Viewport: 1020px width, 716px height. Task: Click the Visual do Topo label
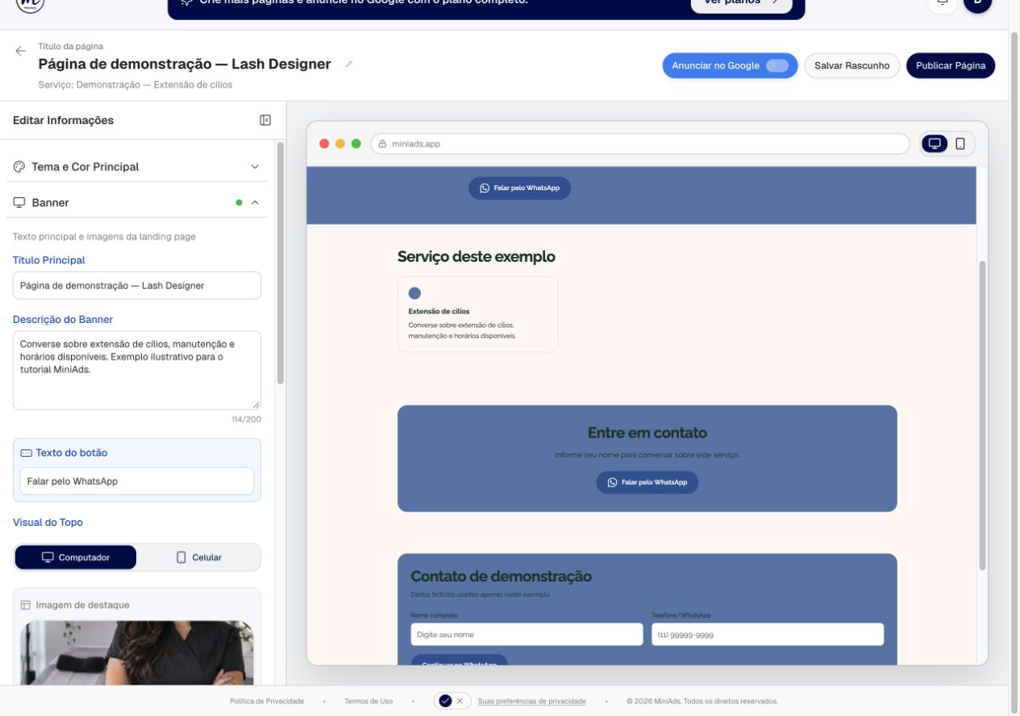pos(48,523)
